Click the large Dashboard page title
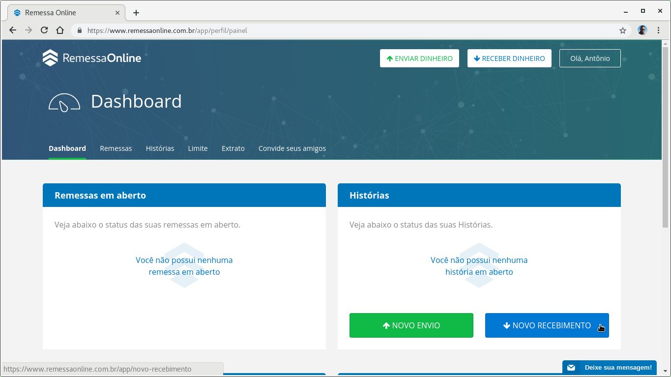 click(136, 101)
